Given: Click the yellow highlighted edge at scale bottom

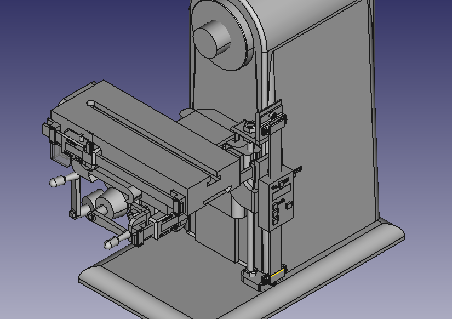Looking at the screenshot, I should [277, 273].
